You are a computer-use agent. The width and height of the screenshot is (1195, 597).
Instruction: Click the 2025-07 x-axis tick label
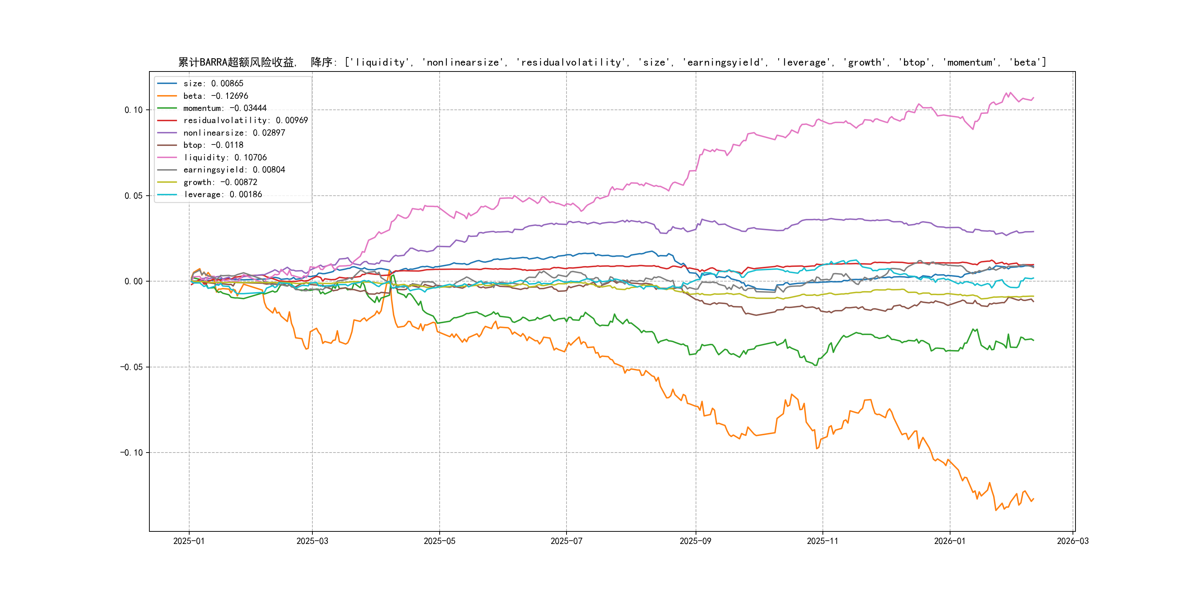point(566,541)
